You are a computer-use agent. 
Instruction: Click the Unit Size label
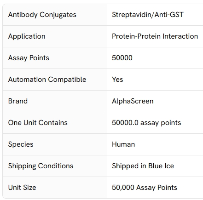[x=22, y=188]
